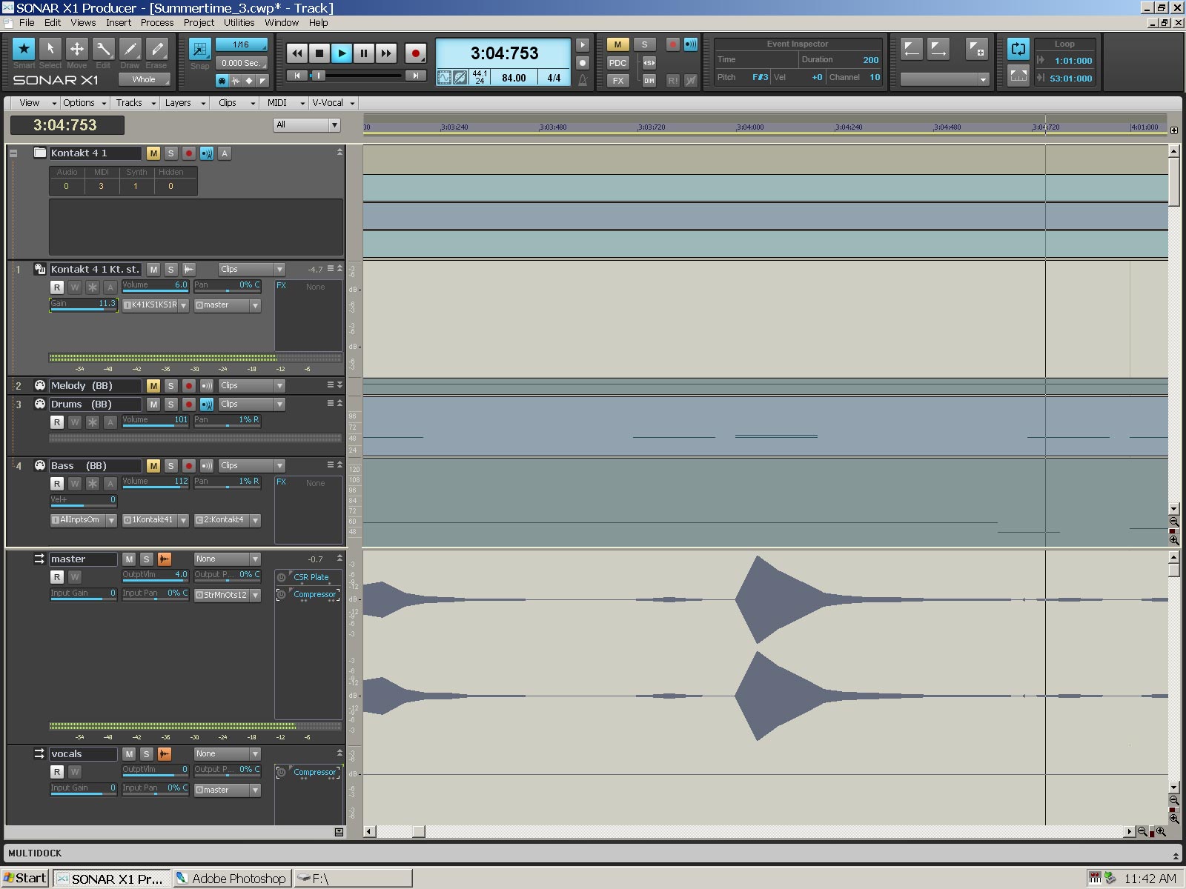Open the track filter 'All' dropdown

(307, 125)
